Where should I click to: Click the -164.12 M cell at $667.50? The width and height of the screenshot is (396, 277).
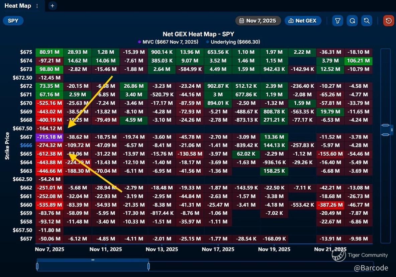[50, 128]
